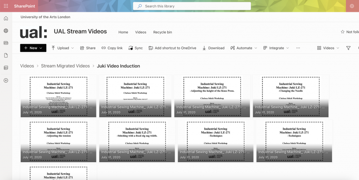Open Stitching with fixed zig zag width video
Viewport: 359px width, 180px height.
coord(137,141)
